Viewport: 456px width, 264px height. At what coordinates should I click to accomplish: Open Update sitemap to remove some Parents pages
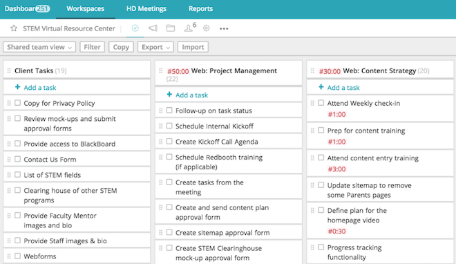(x=370, y=190)
